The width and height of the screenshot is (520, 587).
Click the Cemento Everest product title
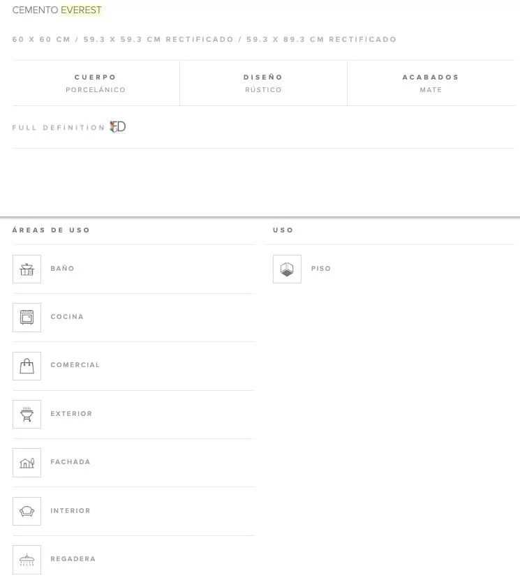pyautogui.click(x=57, y=10)
